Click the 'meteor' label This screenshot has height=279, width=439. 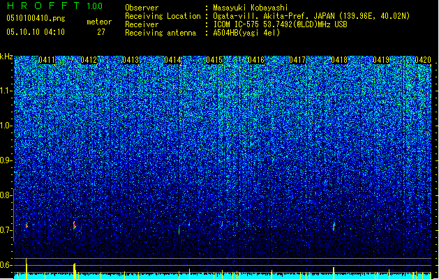point(99,22)
